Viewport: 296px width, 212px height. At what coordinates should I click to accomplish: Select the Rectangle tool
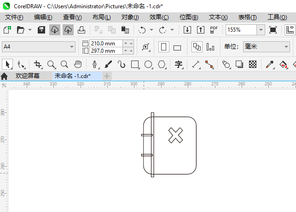(135, 64)
